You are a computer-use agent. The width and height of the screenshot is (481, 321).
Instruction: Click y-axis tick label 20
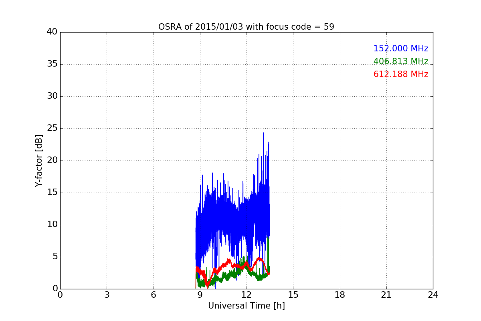tap(52, 160)
